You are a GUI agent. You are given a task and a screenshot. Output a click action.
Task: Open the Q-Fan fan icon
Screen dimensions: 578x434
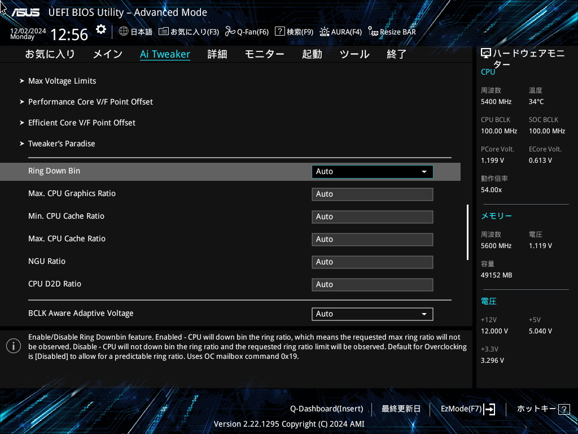point(230,32)
